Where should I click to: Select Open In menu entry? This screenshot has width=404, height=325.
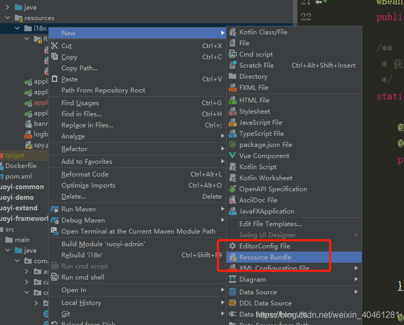(137, 290)
